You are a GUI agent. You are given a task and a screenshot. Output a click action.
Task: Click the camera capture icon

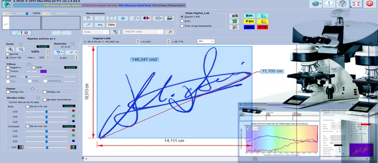234,15
